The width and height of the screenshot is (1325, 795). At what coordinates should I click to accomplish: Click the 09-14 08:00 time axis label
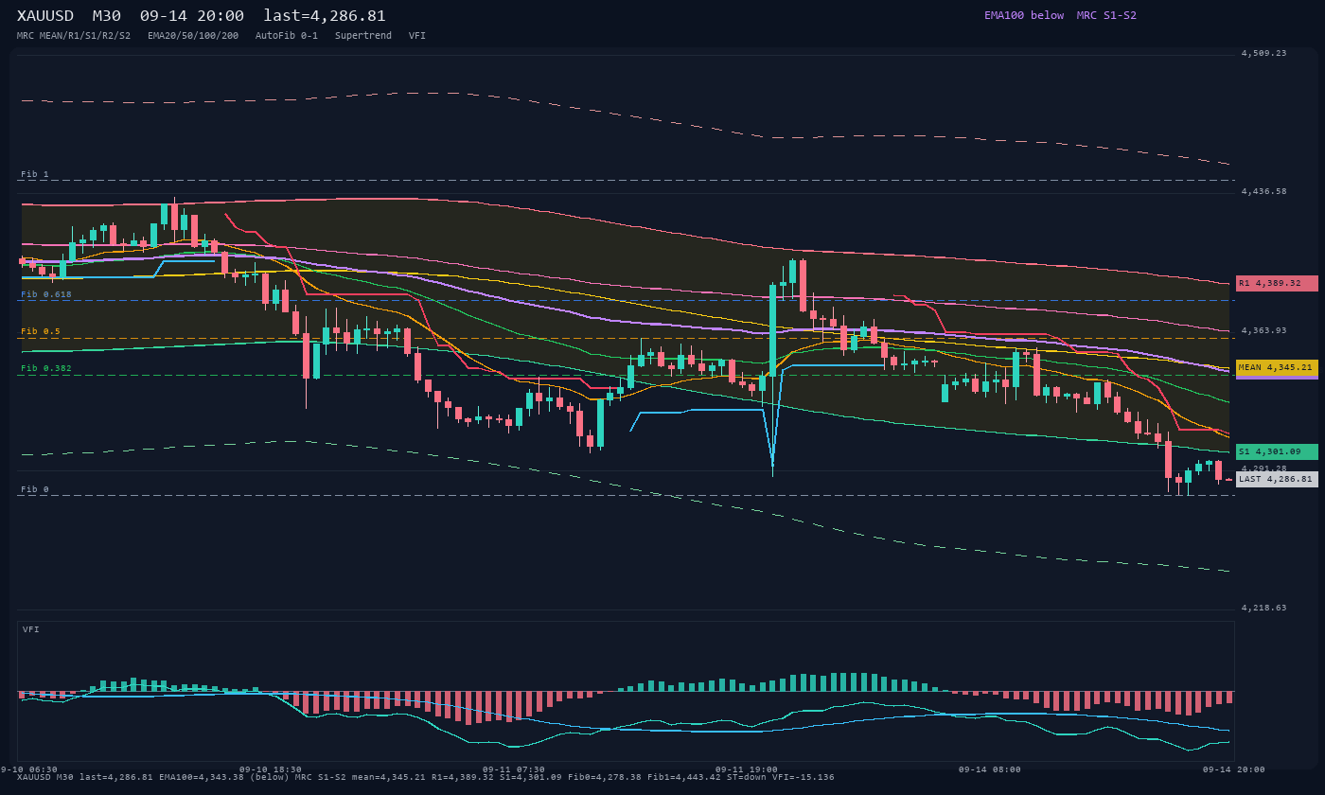tap(990, 769)
